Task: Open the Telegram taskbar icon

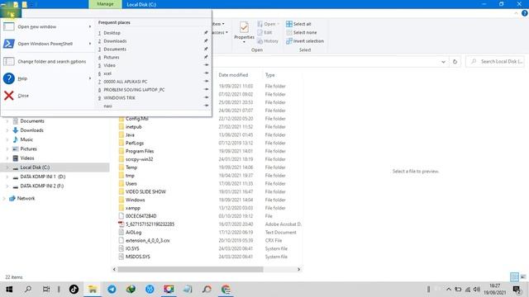Action: 112,290
